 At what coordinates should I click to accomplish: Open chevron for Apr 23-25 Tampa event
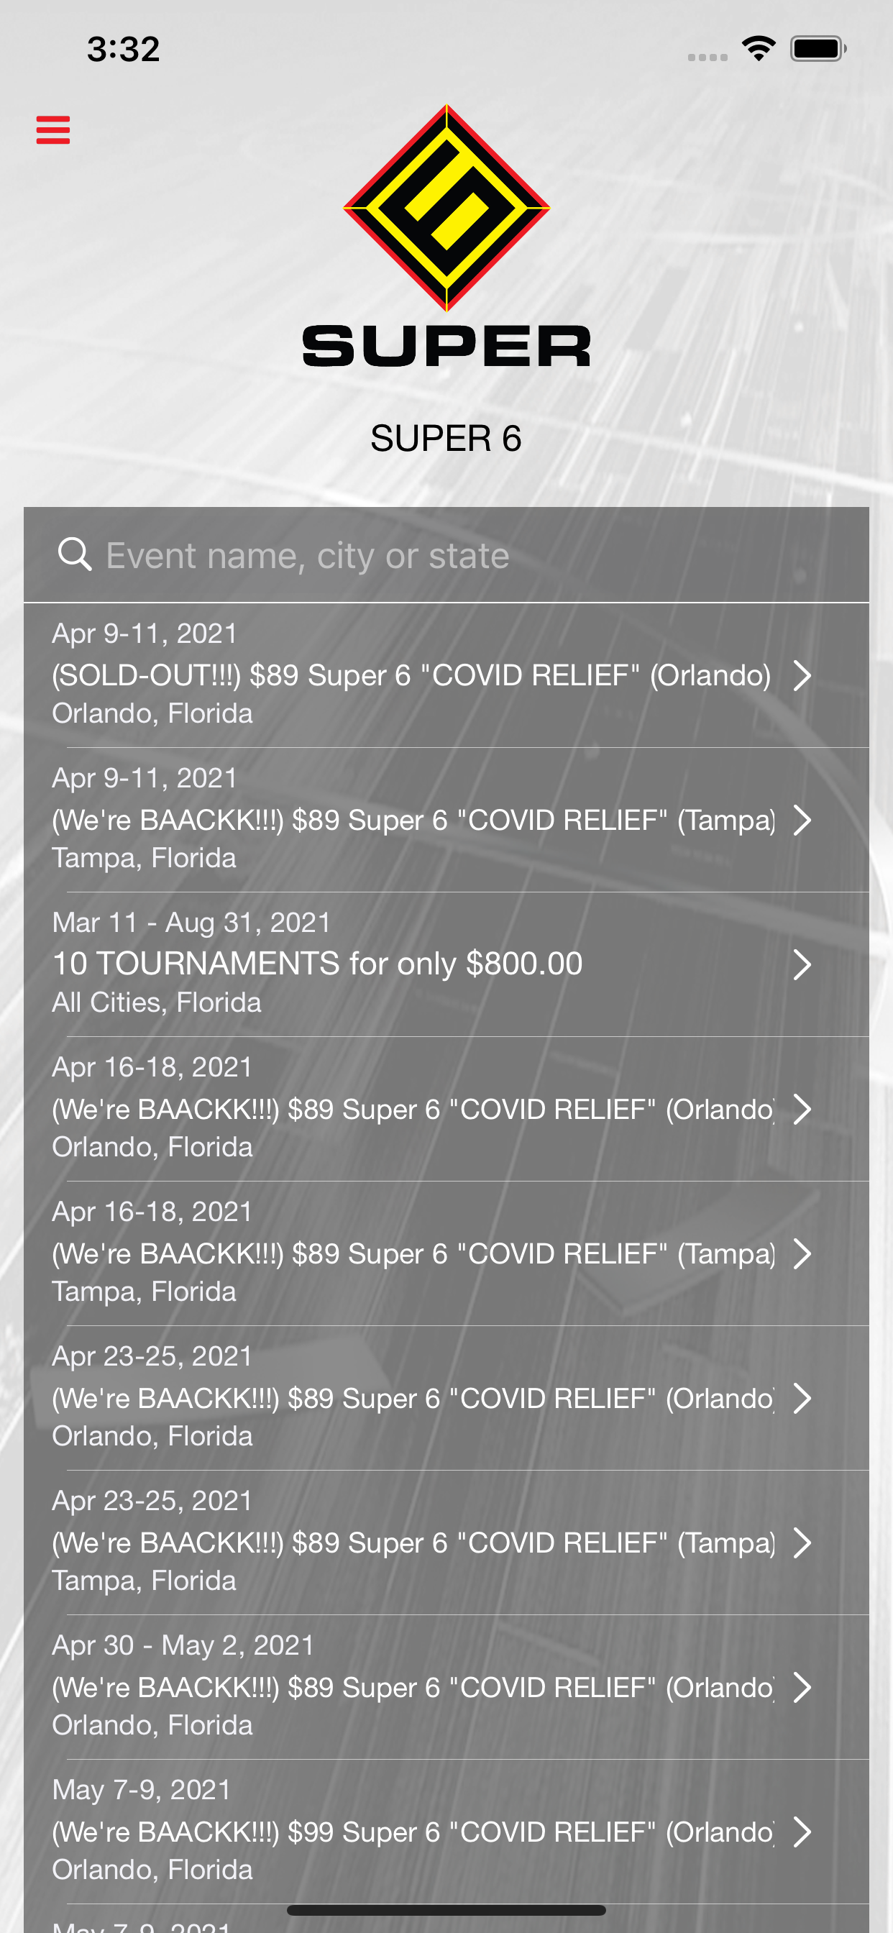pyautogui.click(x=802, y=1543)
